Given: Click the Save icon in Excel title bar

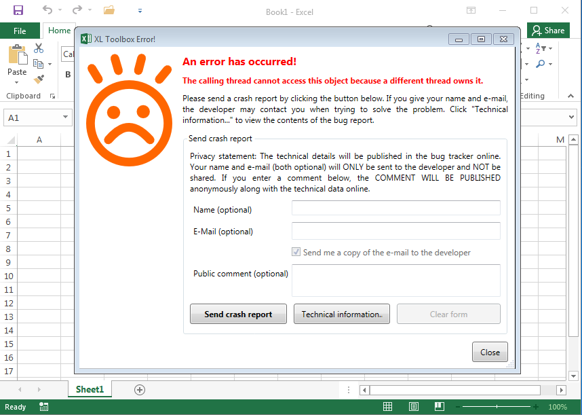Looking at the screenshot, I should [18, 10].
